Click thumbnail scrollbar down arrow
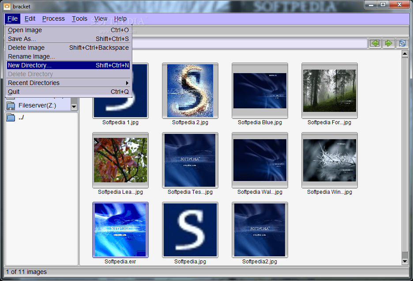This screenshot has width=413, height=281. (x=405, y=261)
